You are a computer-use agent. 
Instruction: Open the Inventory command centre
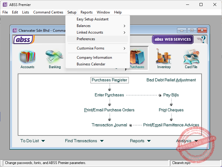(x=164, y=59)
